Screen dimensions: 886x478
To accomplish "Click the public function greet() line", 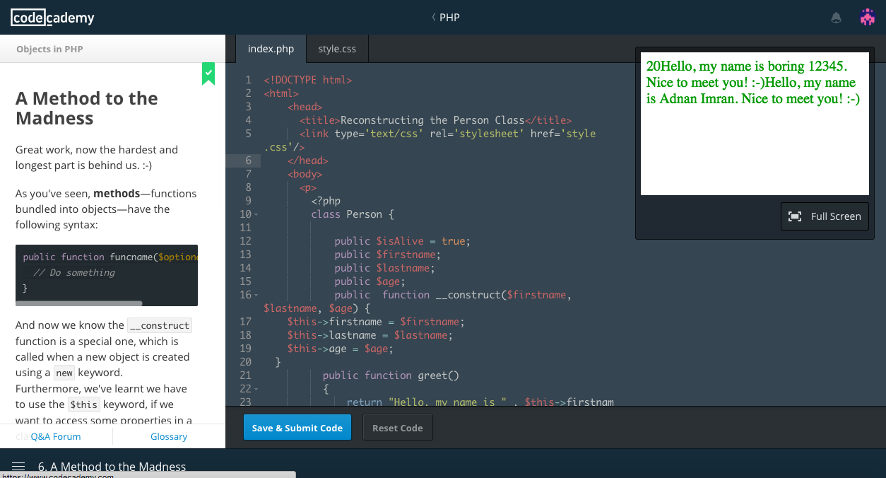I will click(x=391, y=375).
